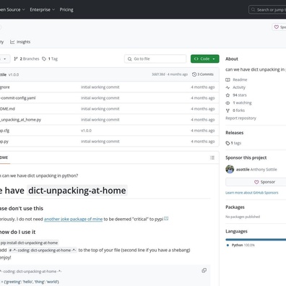This screenshot has width=286, height=286.
Task: View the 1 watching link
Action: pos(242,103)
